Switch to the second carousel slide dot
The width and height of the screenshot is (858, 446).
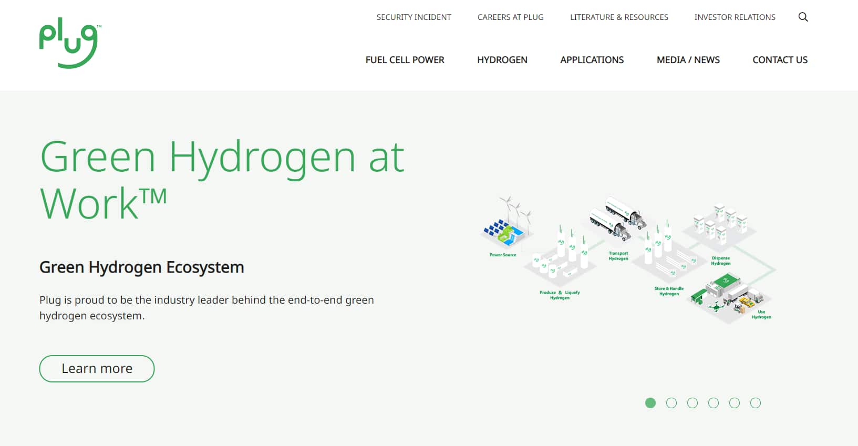[x=671, y=403]
